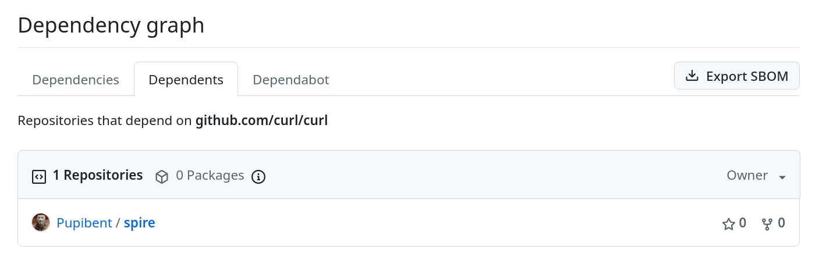Click the star icon for spire
The image size is (819, 260).
tap(728, 224)
